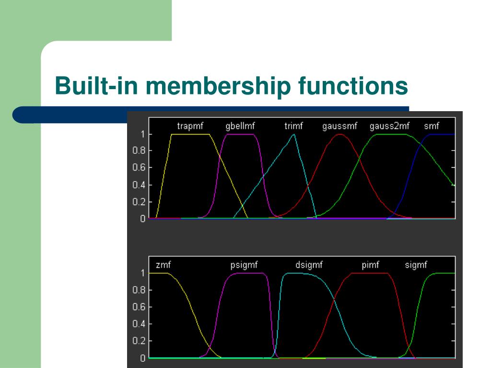Image resolution: width=491 pixels, height=368 pixels.
Task: Click the '1' y-axis value on the bottom plot
Action: click(x=143, y=273)
